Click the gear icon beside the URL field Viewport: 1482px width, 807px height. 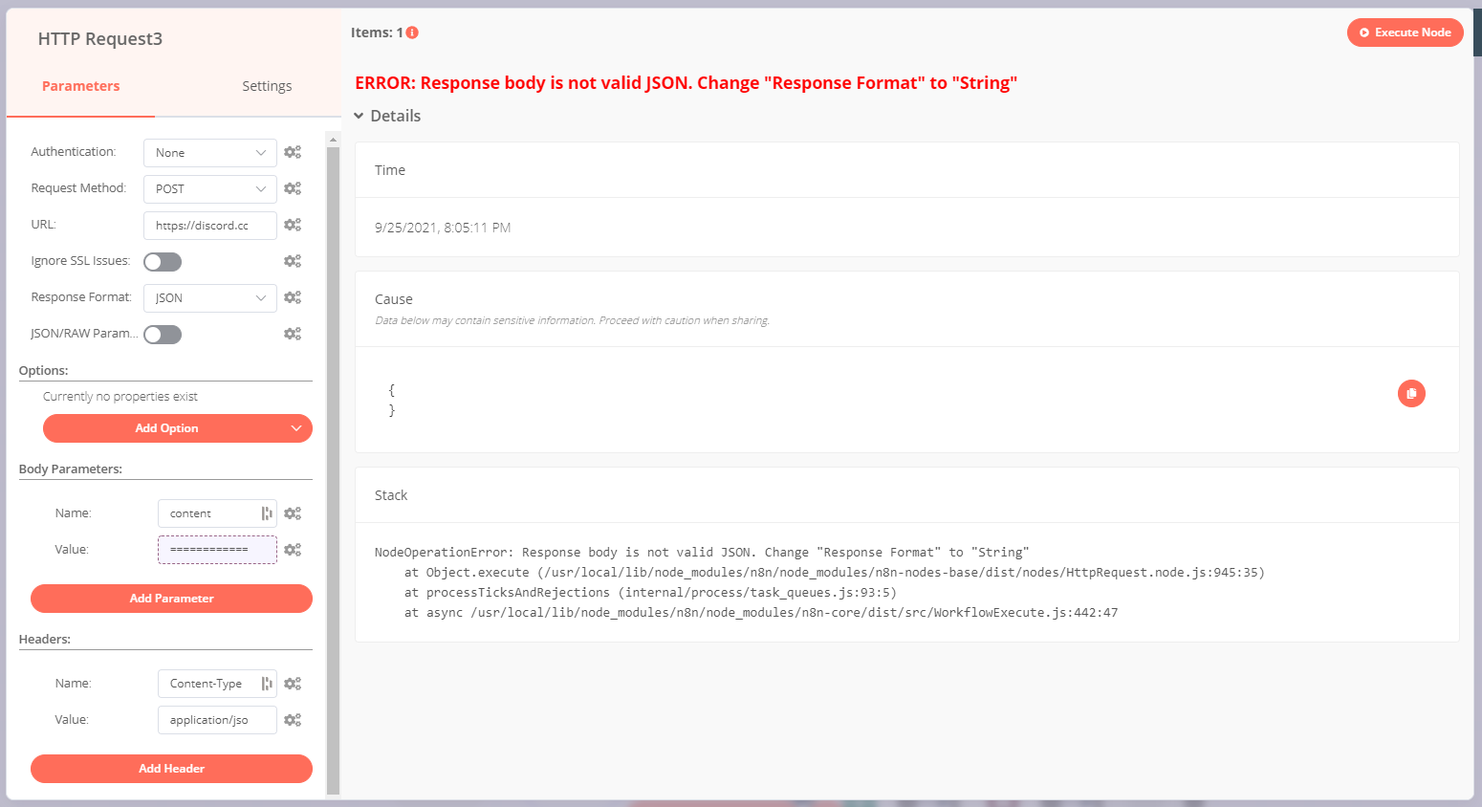293,225
